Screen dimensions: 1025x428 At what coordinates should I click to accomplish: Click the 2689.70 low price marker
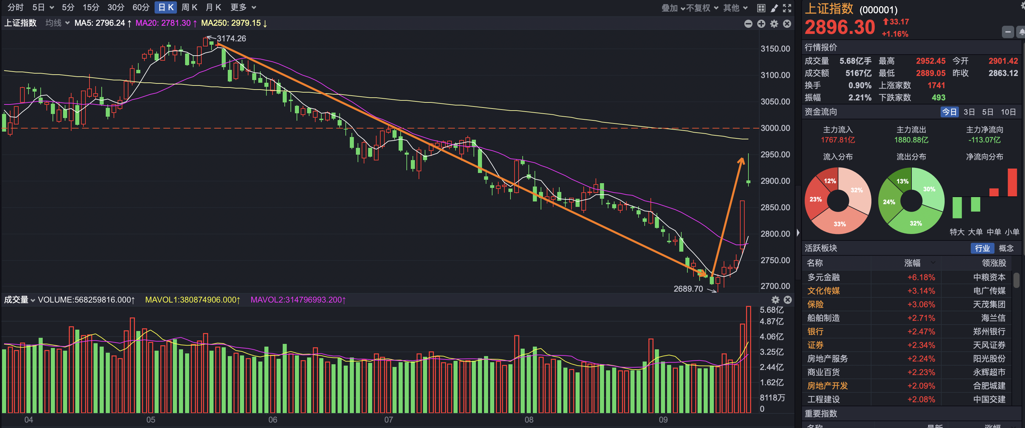[688, 289]
